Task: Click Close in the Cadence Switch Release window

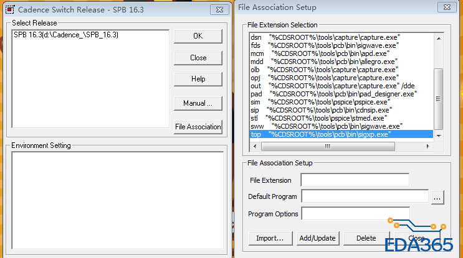Action: pos(198,58)
